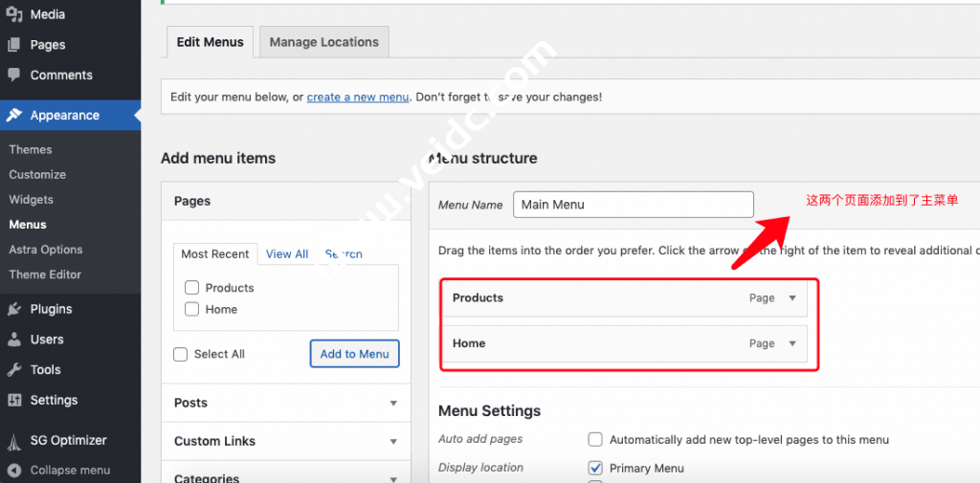Click the Pages icon in sidebar
The width and height of the screenshot is (980, 483).
(14, 45)
